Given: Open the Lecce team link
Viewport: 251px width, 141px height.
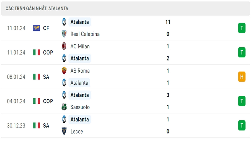Looking at the screenshot, I should pyautogui.click(x=77, y=131).
